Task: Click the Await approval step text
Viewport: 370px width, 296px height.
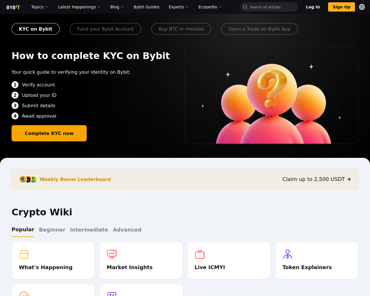Action: (39, 116)
